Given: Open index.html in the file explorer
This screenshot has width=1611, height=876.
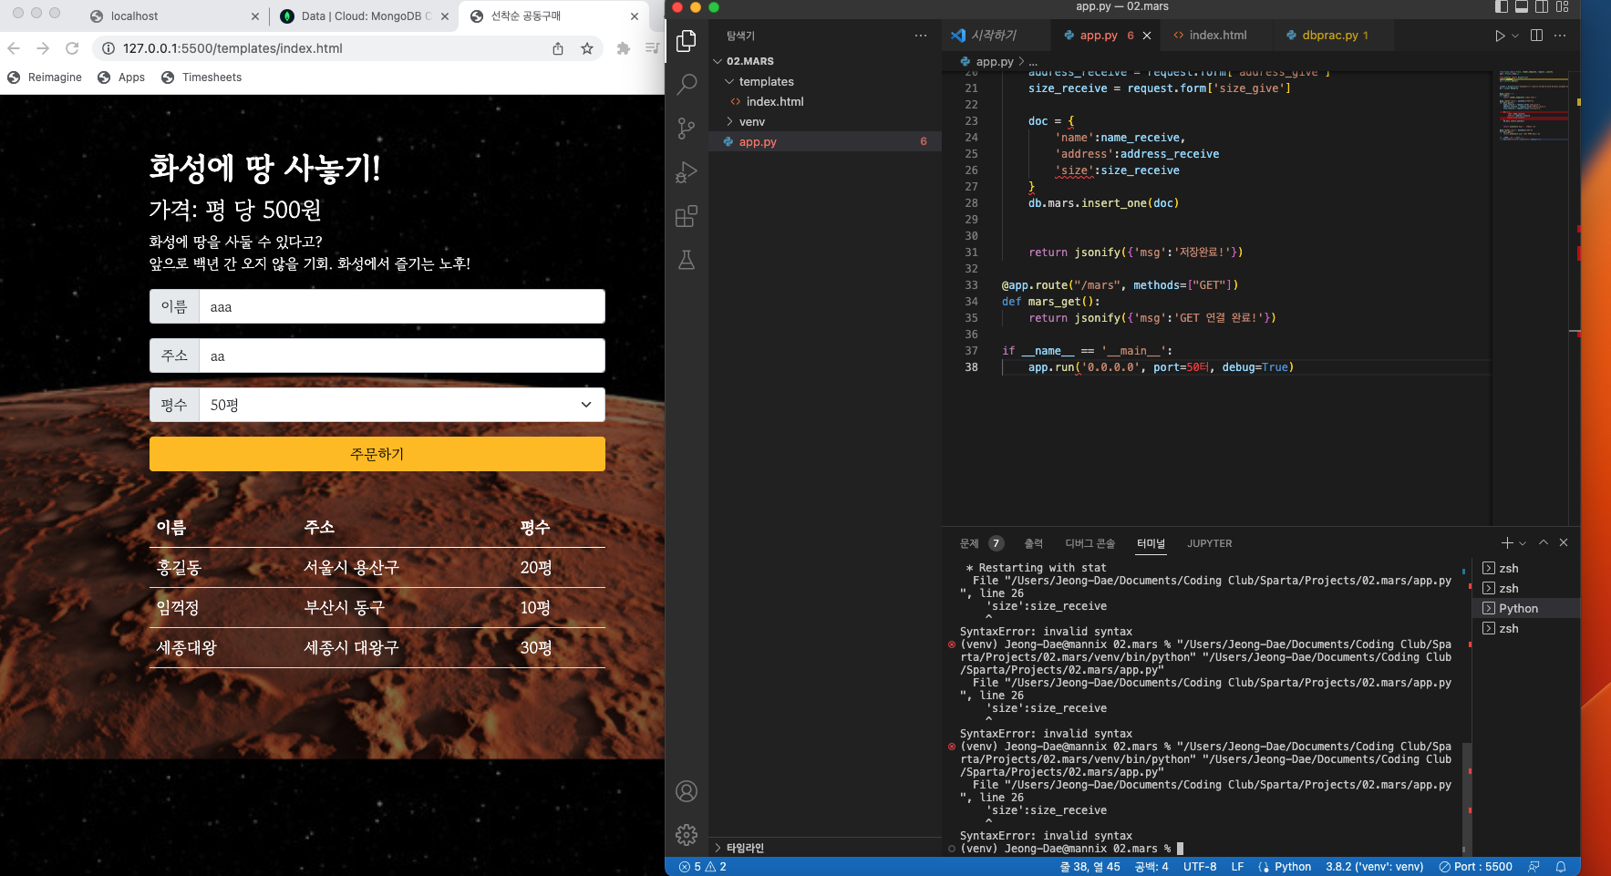Looking at the screenshot, I should pos(825,101).
